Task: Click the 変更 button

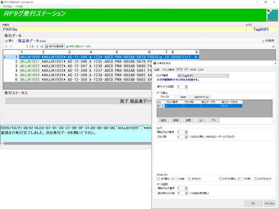Action: point(189,120)
